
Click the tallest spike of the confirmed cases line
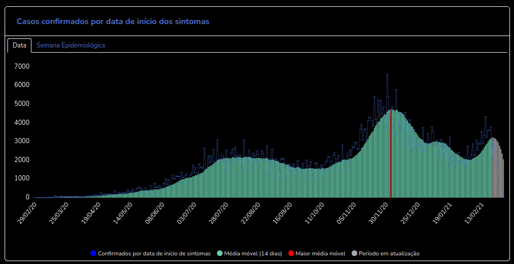click(387, 75)
